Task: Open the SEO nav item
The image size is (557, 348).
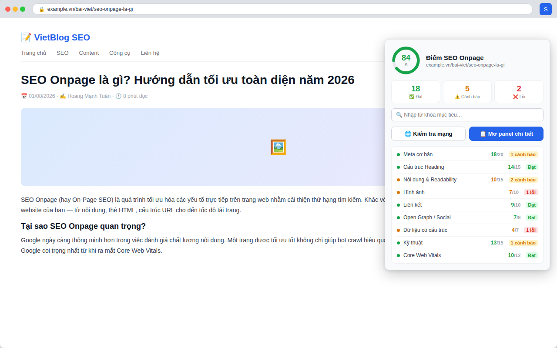Action: pos(63,53)
